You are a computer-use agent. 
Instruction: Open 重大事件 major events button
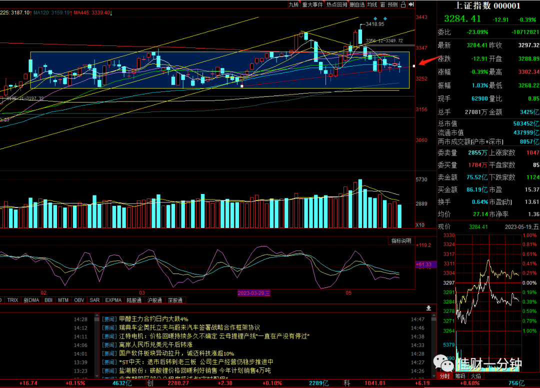pos(312,4)
